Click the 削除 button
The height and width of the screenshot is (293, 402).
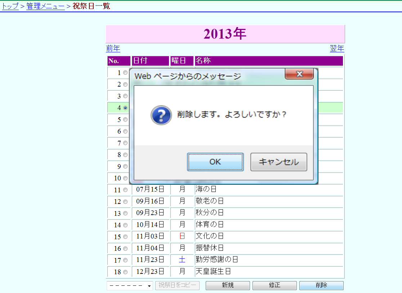[x=322, y=285]
